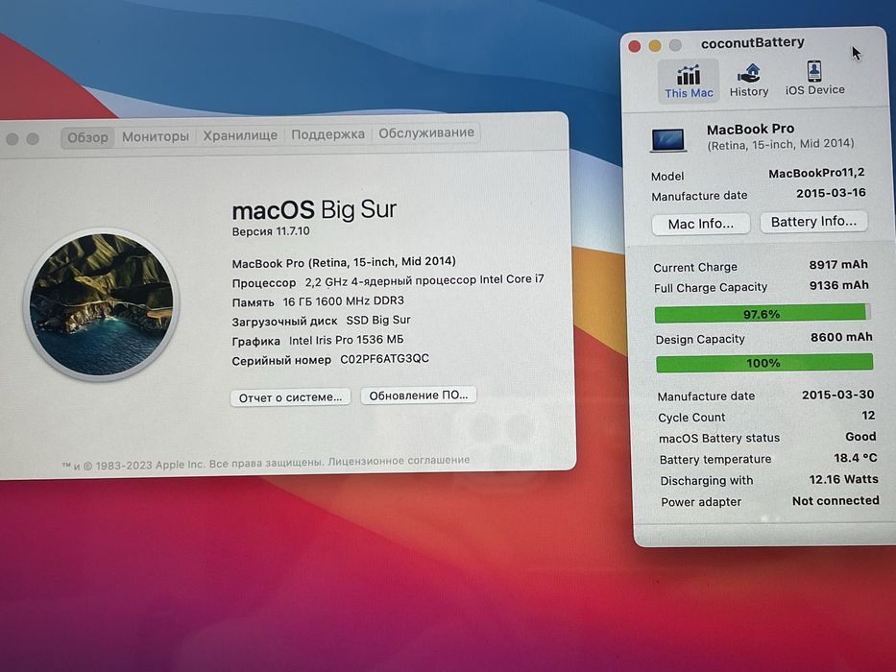The height and width of the screenshot is (672, 896).
Task: Click the Процессор Intel Core i7 line
Action: point(388,280)
